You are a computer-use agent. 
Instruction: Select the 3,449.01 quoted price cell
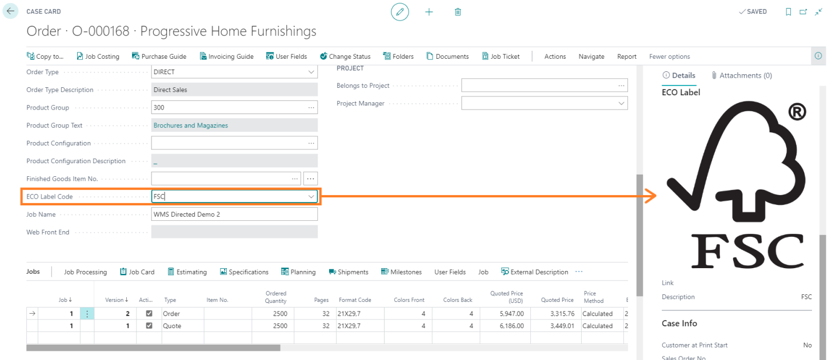point(555,326)
